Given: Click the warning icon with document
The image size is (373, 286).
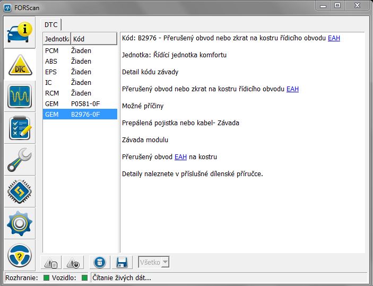Looking at the screenshot, I should point(52,262).
